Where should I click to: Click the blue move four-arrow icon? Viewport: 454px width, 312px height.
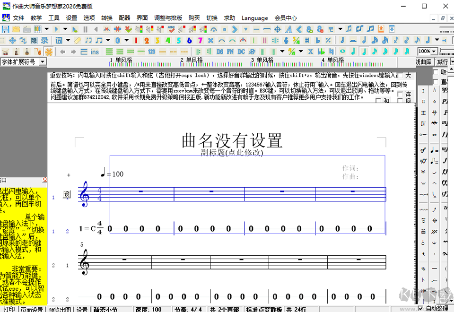tap(12, 41)
